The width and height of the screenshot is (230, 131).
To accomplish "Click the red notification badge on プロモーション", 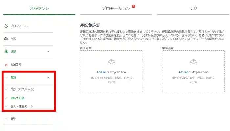I will coord(133,6).
